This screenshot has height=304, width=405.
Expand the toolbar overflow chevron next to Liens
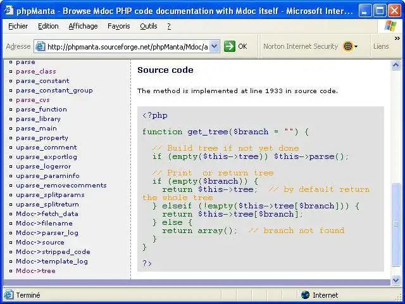(397, 39)
